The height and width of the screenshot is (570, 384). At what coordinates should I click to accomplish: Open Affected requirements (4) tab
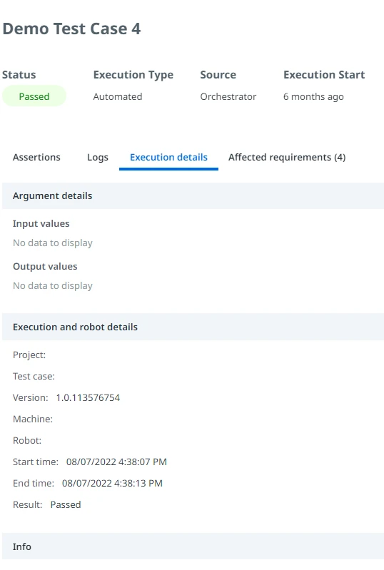(x=287, y=158)
